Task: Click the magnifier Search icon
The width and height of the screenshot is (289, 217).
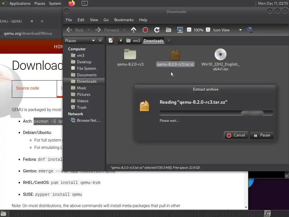Action: [250, 30]
